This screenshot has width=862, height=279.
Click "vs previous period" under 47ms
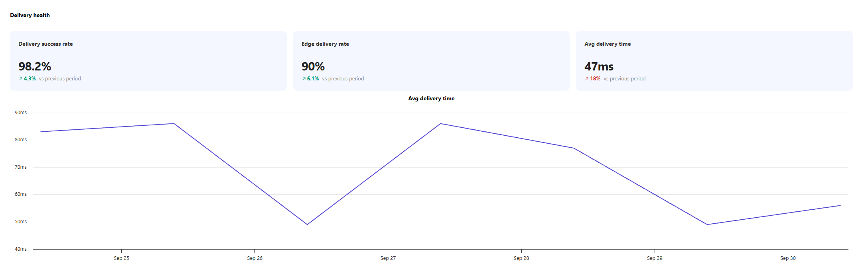pos(625,79)
